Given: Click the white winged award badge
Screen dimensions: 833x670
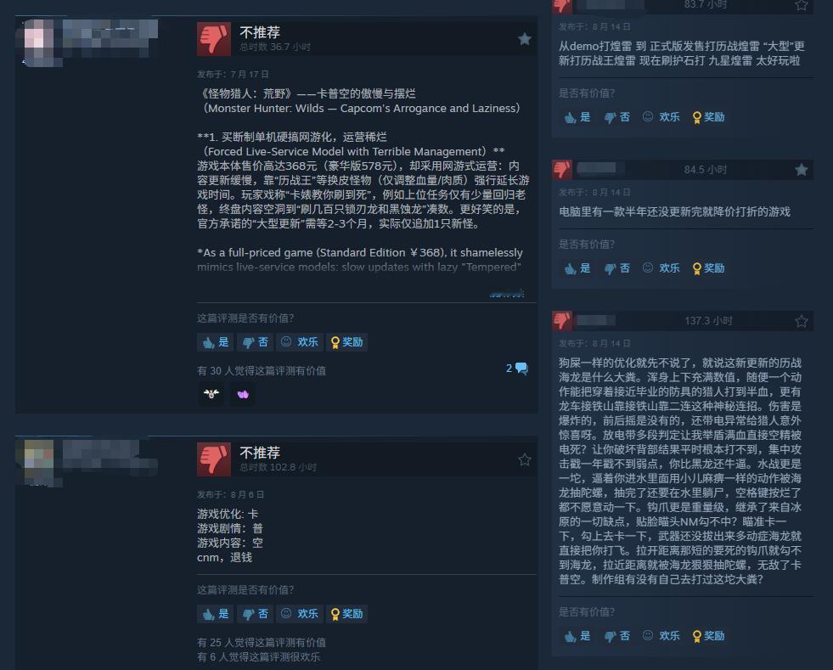Looking at the screenshot, I should click(x=211, y=394).
